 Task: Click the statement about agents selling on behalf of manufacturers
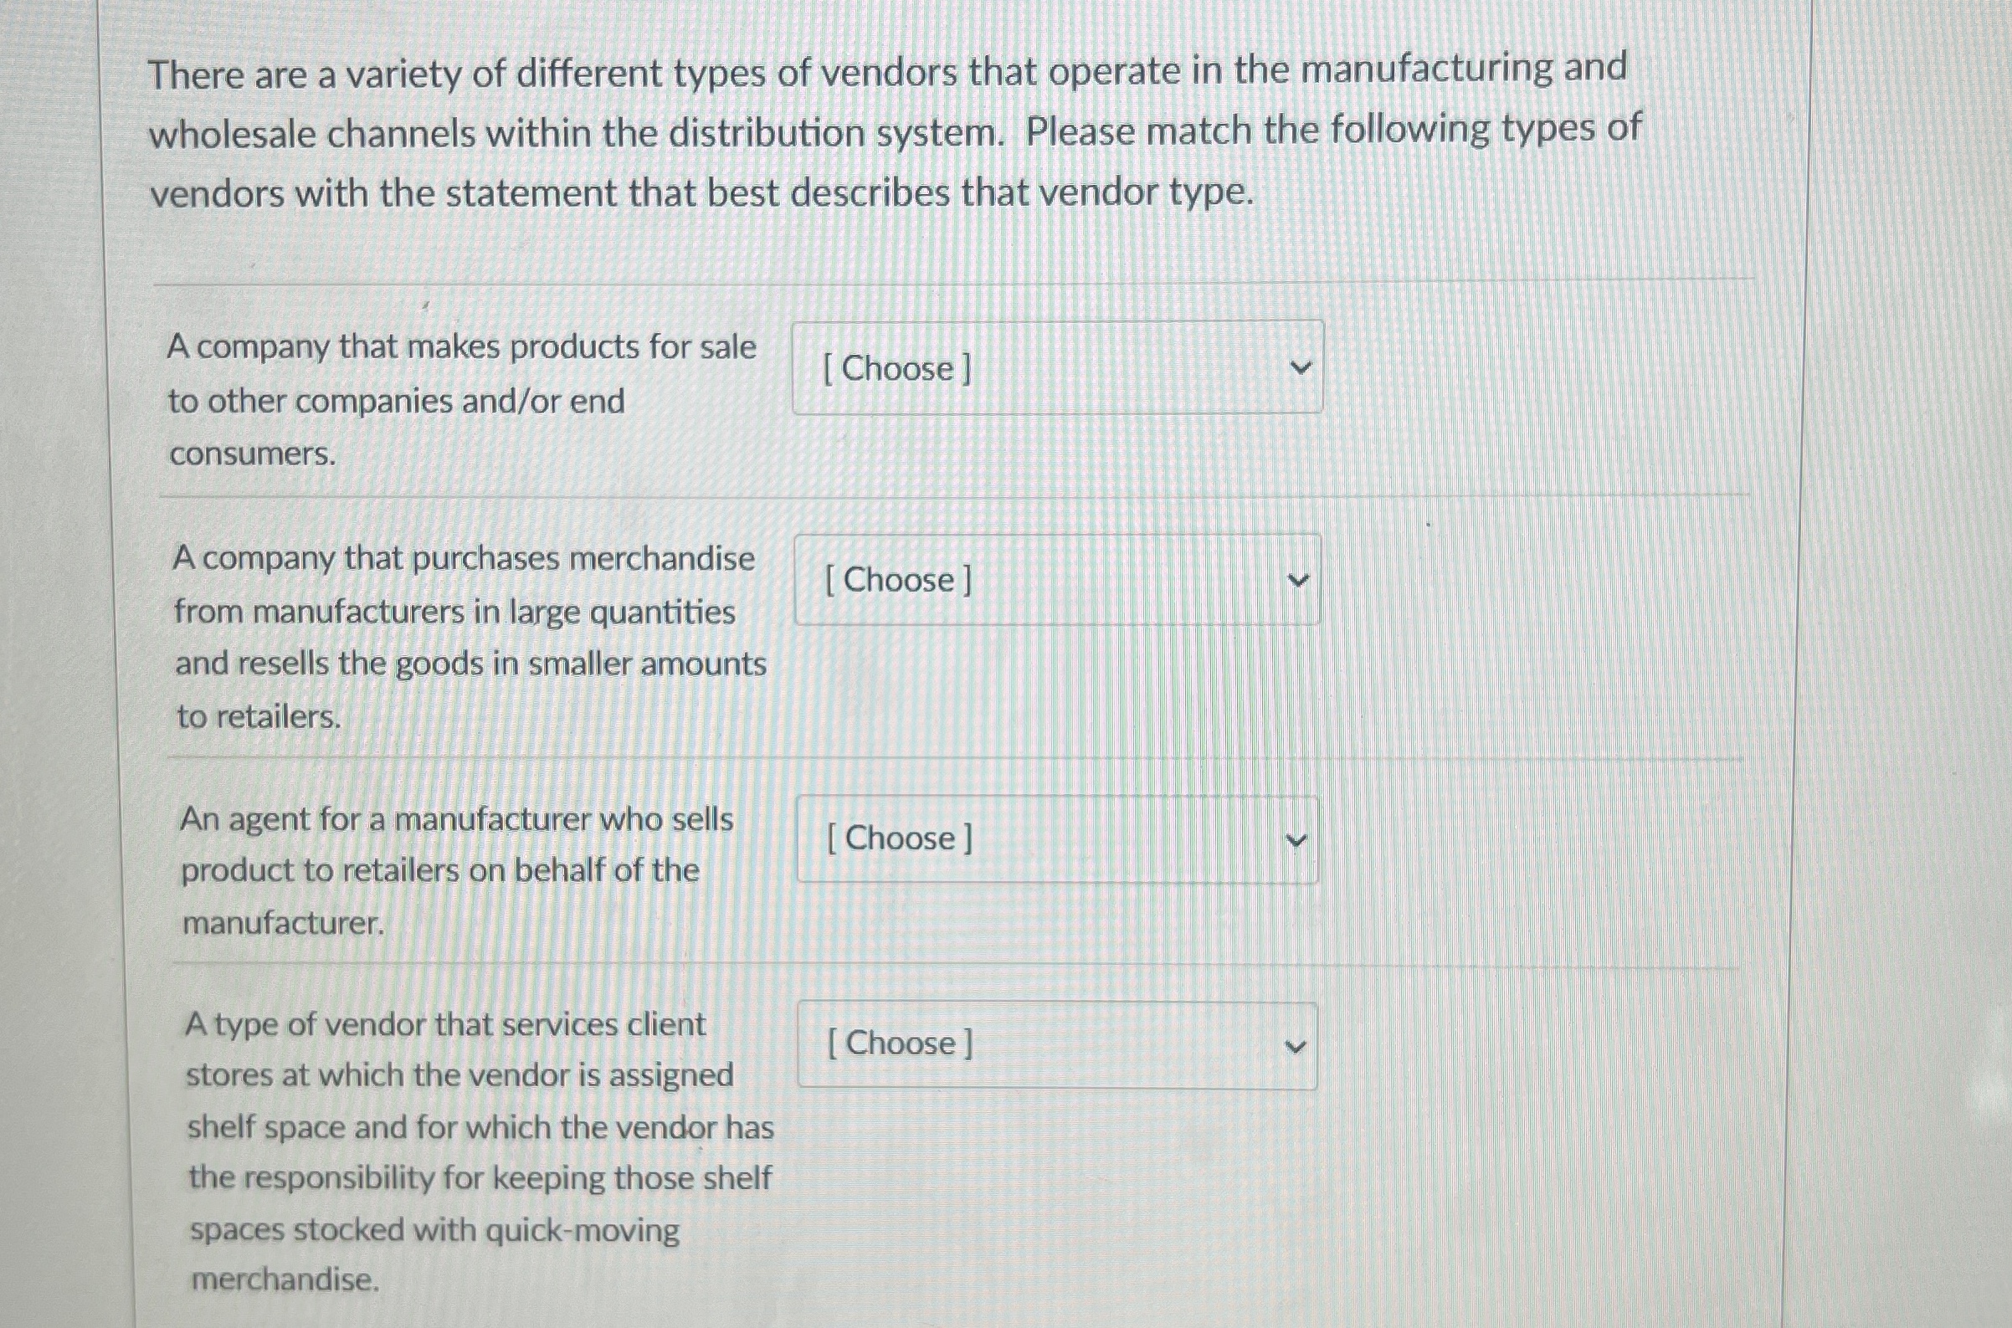pyautogui.click(x=458, y=872)
